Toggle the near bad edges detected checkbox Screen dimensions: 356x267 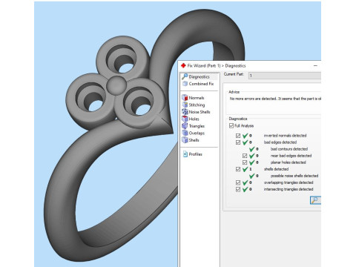(x=245, y=156)
